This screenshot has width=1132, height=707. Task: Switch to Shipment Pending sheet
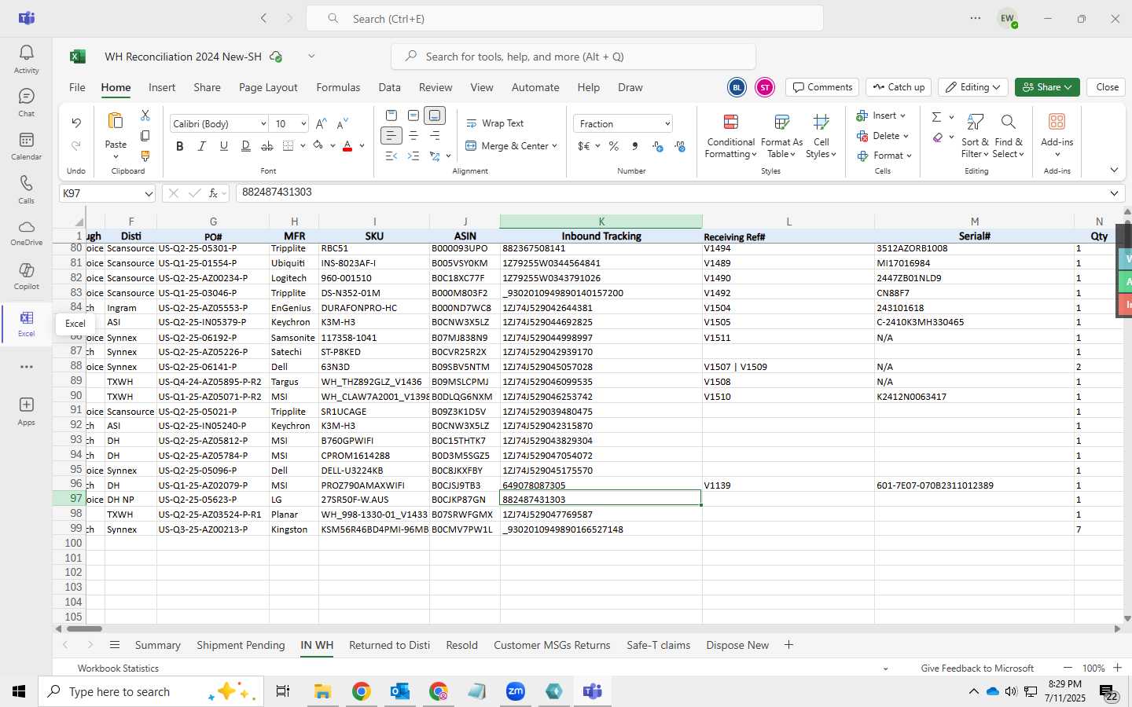click(x=241, y=645)
